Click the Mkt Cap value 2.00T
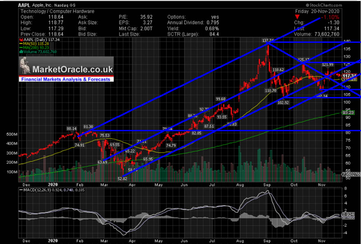 coord(146,28)
